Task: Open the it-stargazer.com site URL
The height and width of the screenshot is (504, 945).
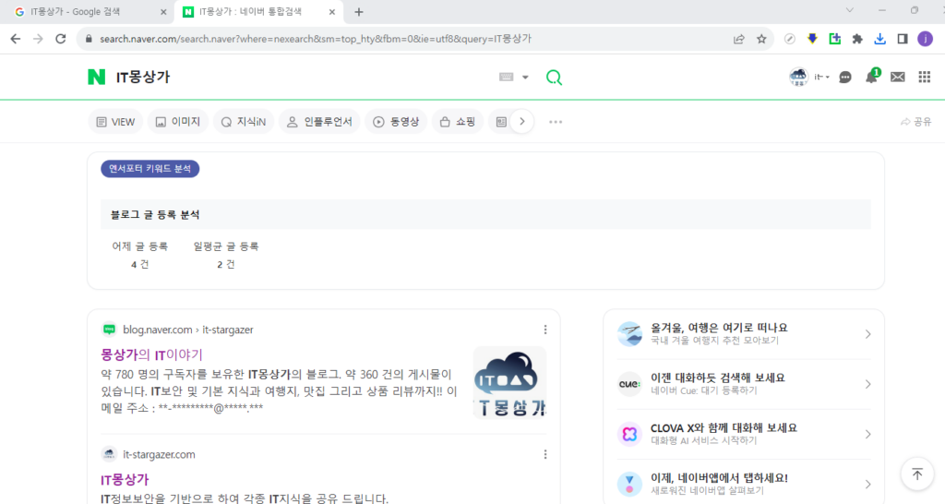Action: [x=159, y=454]
